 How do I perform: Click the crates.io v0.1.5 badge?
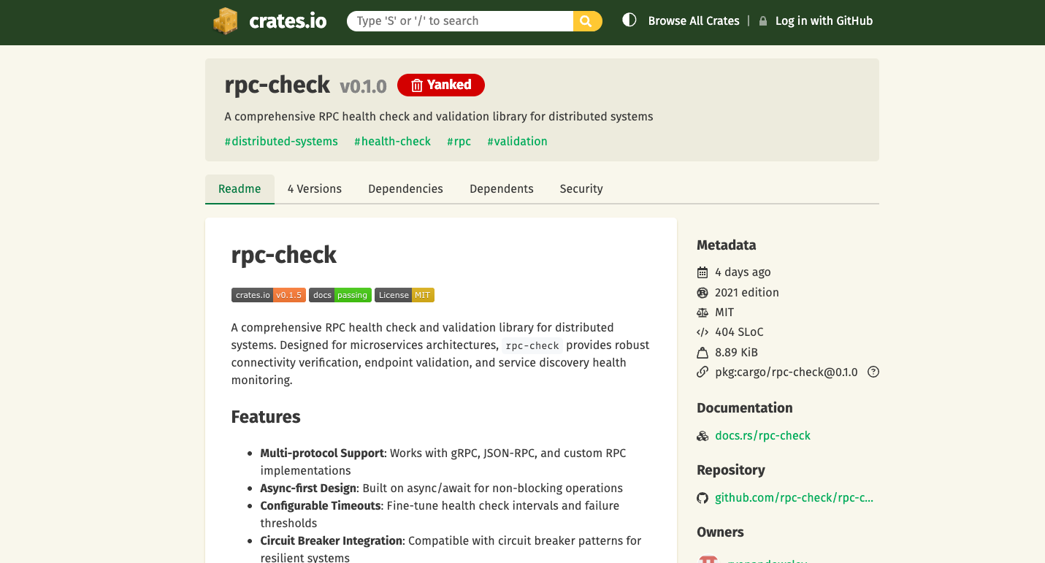tap(268, 295)
